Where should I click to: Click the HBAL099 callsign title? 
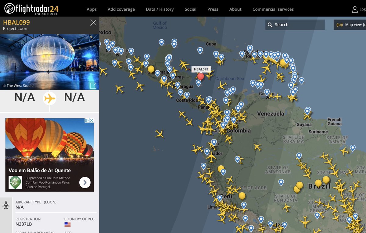pyautogui.click(x=16, y=23)
